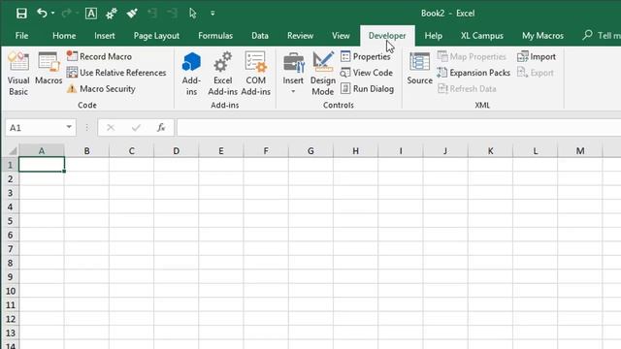Image resolution: width=621 pixels, height=349 pixels.
Task: Click inside the formula bar
Action: click(399, 128)
